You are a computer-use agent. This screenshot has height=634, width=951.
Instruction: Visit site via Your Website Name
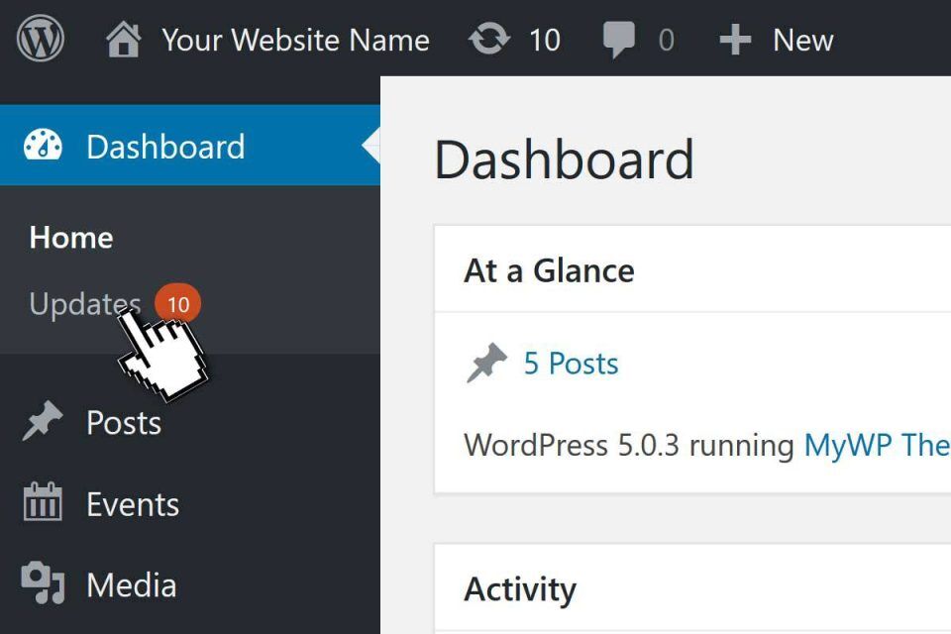(x=295, y=41)
